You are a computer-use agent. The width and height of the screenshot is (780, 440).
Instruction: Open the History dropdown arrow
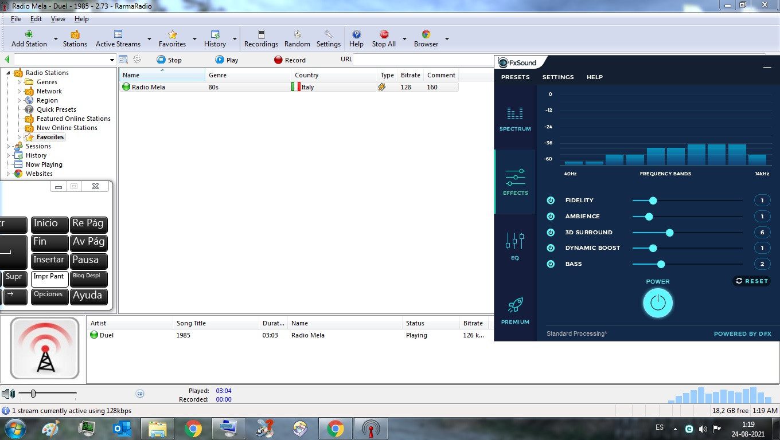tap(235, 39)
